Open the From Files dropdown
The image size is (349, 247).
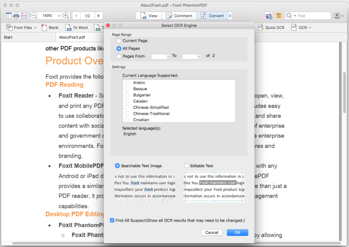pos(21,27)
